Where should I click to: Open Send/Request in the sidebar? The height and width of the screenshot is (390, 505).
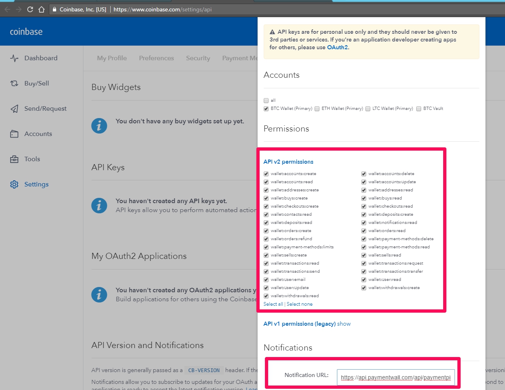point(46,109)
